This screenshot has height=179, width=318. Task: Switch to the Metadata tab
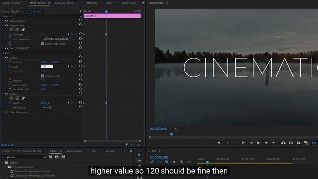92,3
